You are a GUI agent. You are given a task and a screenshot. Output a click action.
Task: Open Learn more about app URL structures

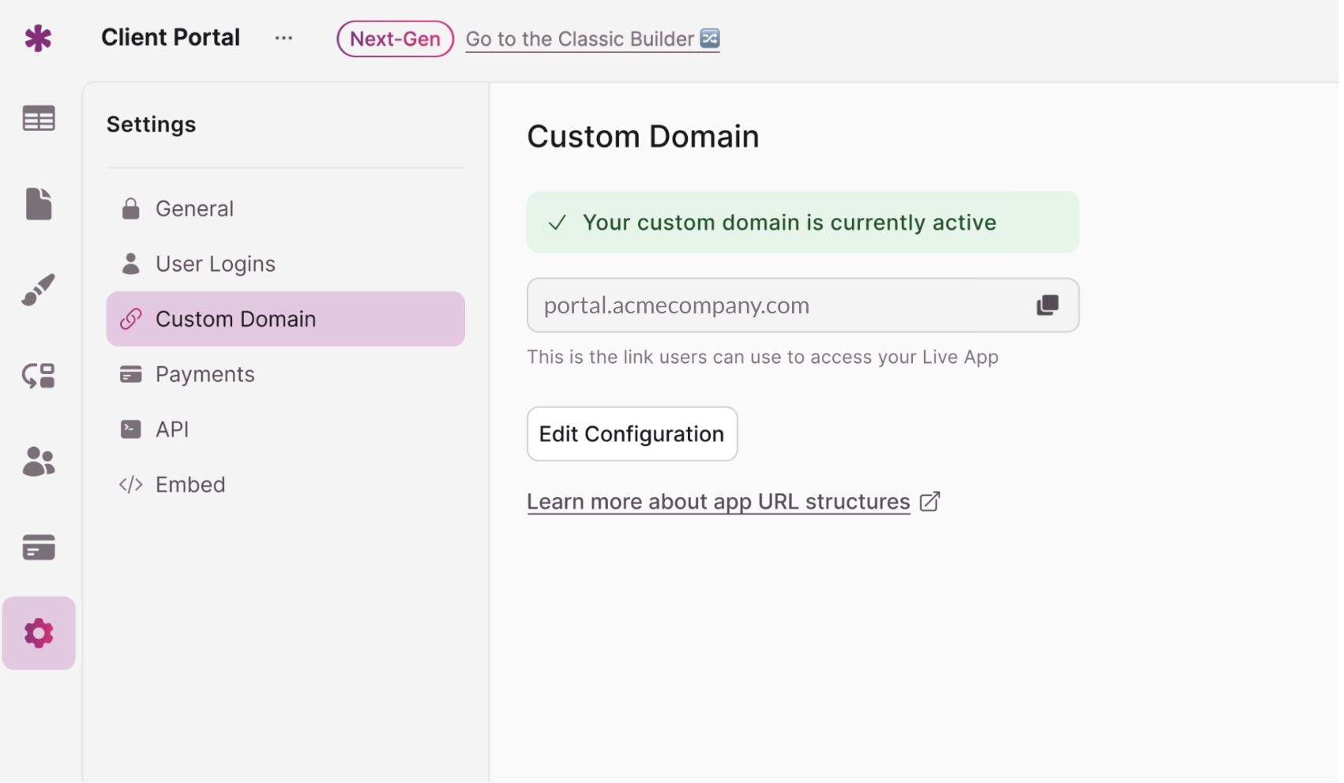pos(718,502)
